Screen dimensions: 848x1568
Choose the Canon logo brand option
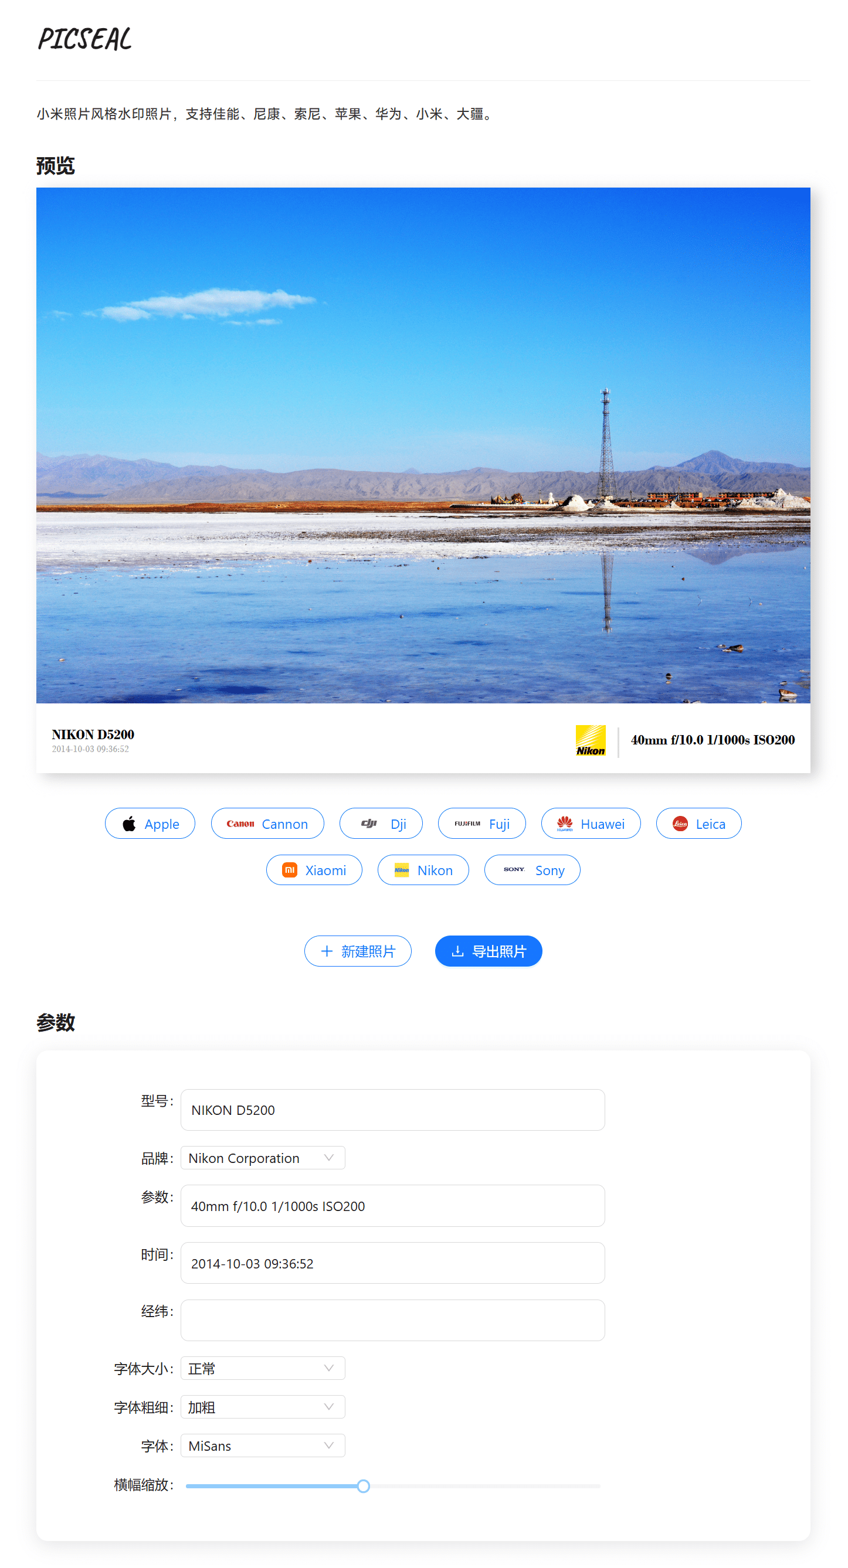point(267,824)
